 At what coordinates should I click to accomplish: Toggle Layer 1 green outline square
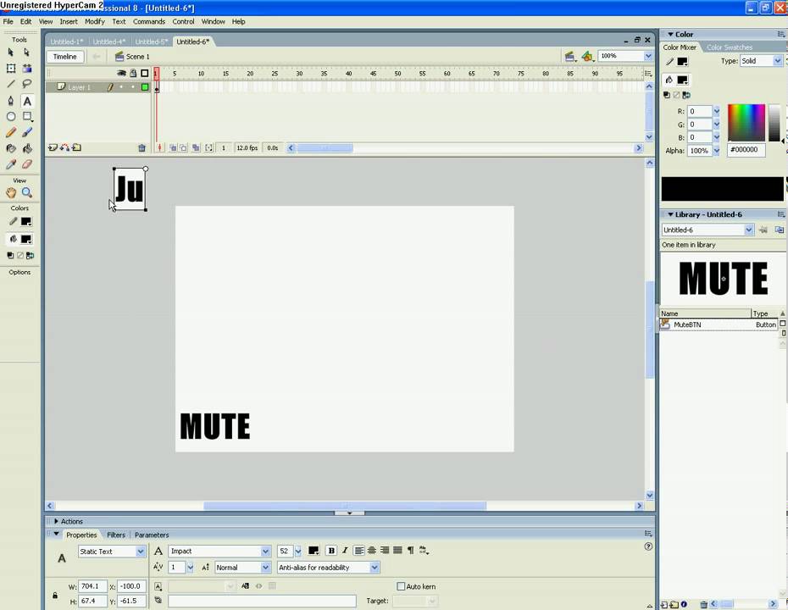(145, 87)
